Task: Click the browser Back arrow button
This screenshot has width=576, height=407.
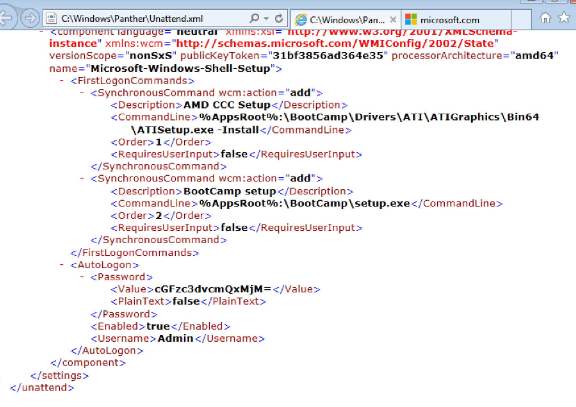Action: click(6, 18)
